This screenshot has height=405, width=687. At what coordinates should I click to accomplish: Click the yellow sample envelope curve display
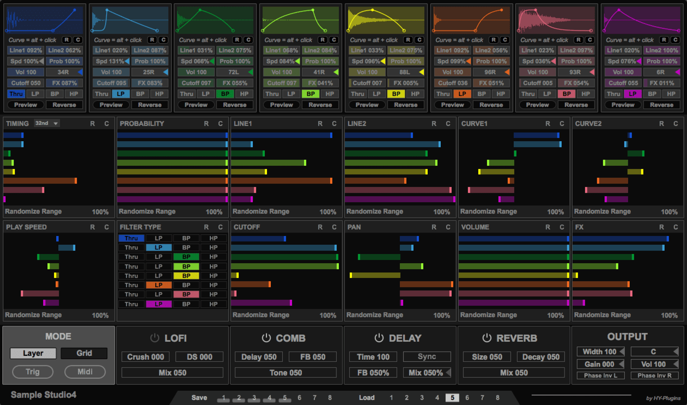[386, 21]
